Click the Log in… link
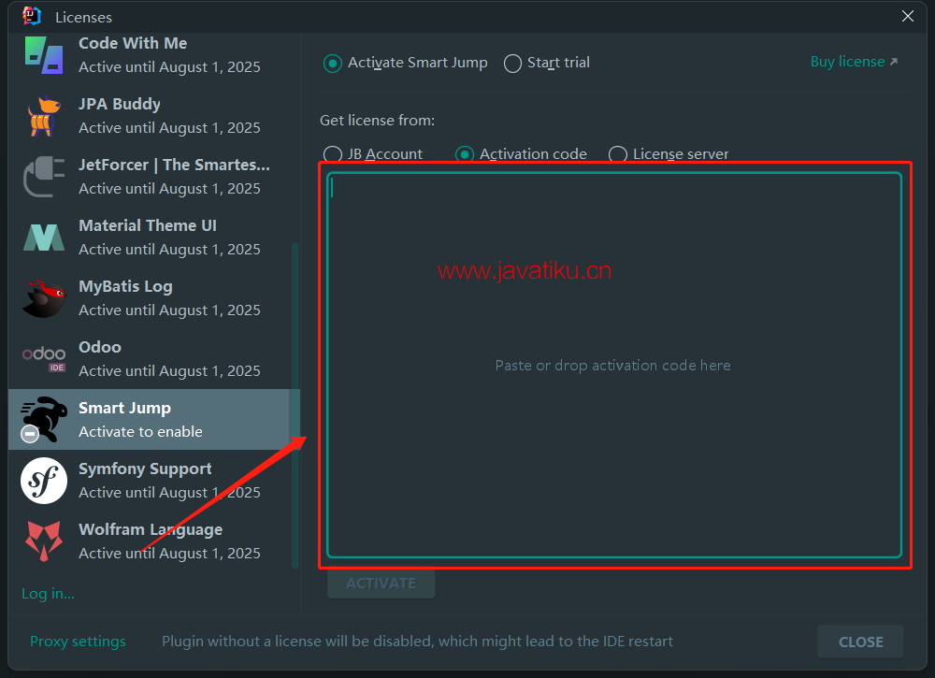Screen dimensions: 935x678 pos(48,593)
